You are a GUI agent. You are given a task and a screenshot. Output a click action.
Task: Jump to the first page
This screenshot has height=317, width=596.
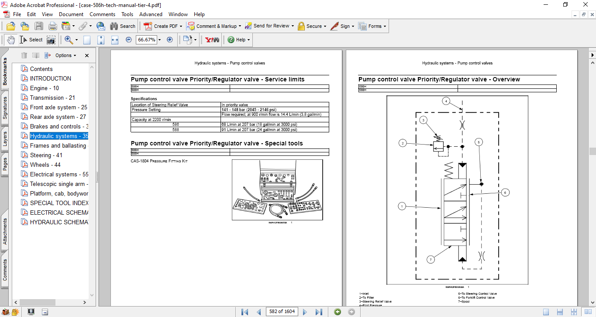tap(245, 312)
